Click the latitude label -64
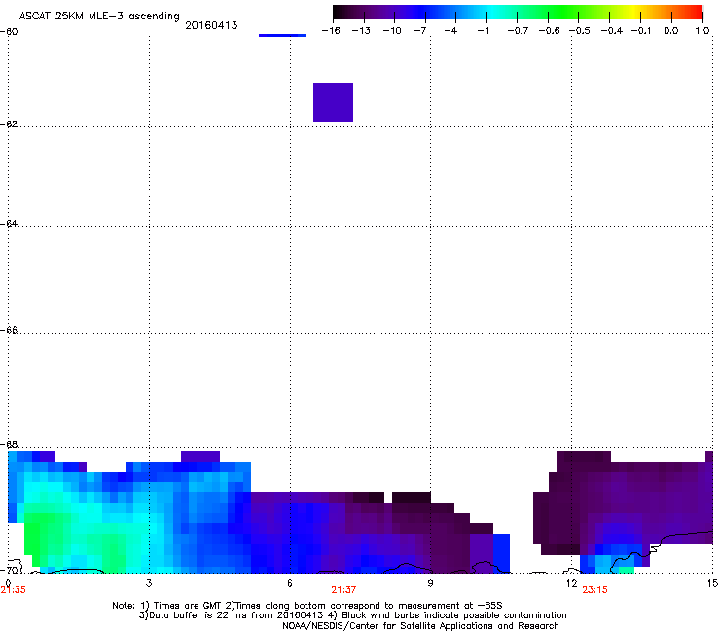720x632 pixels. tap(9, 224)
